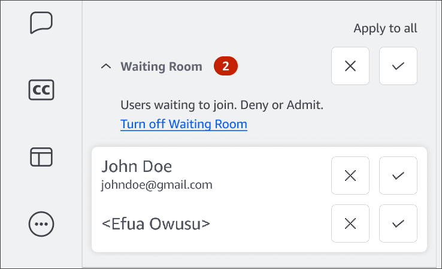Image resolution: width=442 pixels, height=269 pixels.
Task: Click the white waiting users list card
Action: pyautogui.click(x=270, y=201)
